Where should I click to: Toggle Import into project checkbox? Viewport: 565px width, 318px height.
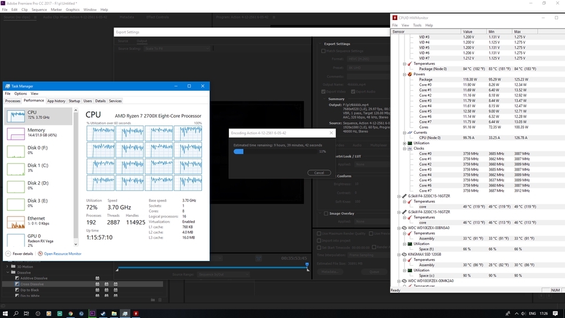pos(319,240)
